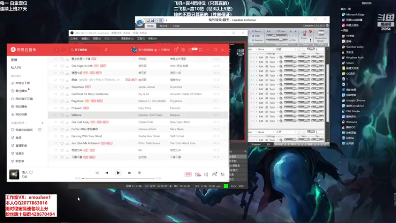The image size is (396, 223).
Task: Click 开通VIP link in title bar
Action: coord(165,50)
